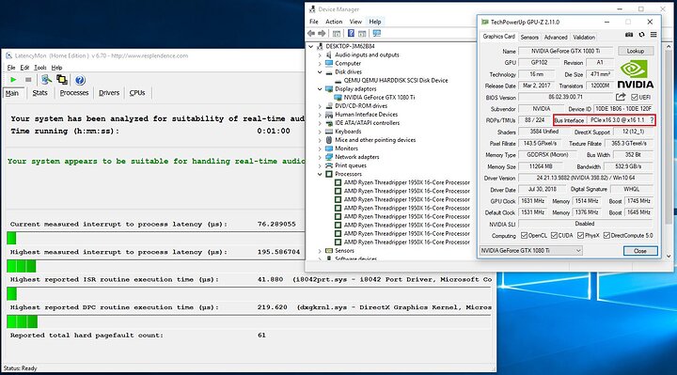677x375 pixels.
Task: Click the GPU-Z Name field with the card name
Action: coord(565,51)
